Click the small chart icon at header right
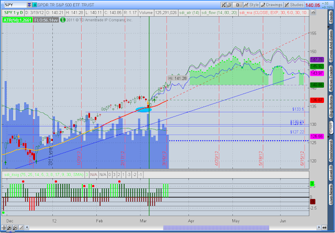The height and width of the screenshot is (233, 335). coord(313,13)
